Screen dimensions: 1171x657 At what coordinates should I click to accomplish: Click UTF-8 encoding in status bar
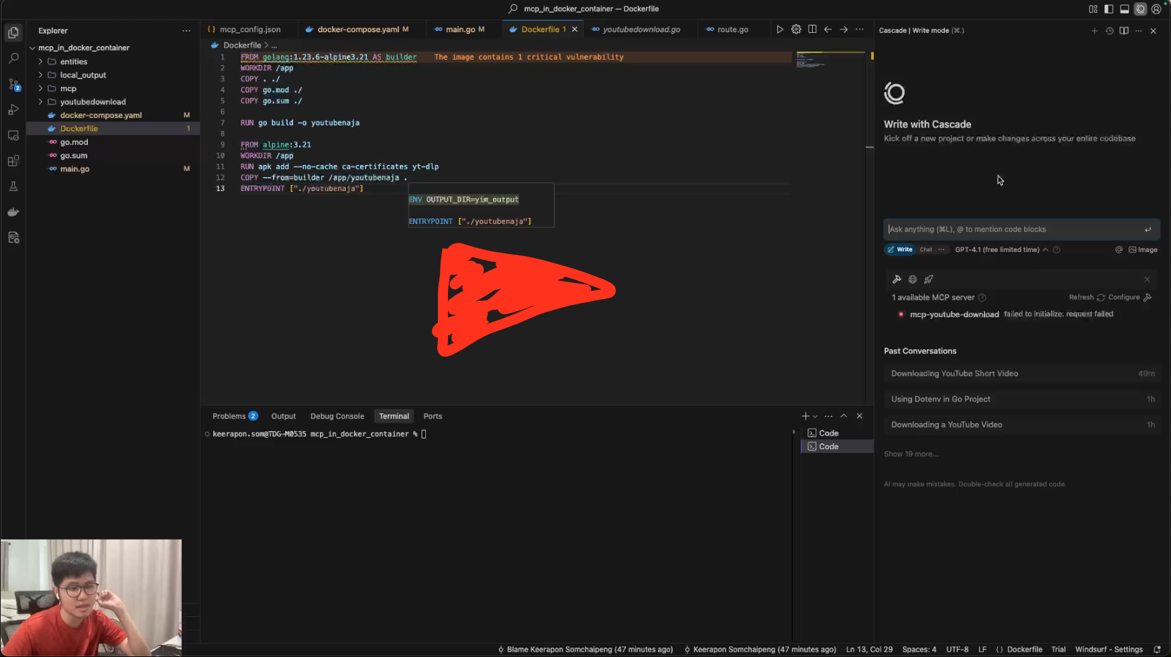[957, 650]
